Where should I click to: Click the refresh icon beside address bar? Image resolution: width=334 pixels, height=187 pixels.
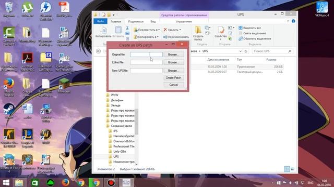(x=246, y=51)
